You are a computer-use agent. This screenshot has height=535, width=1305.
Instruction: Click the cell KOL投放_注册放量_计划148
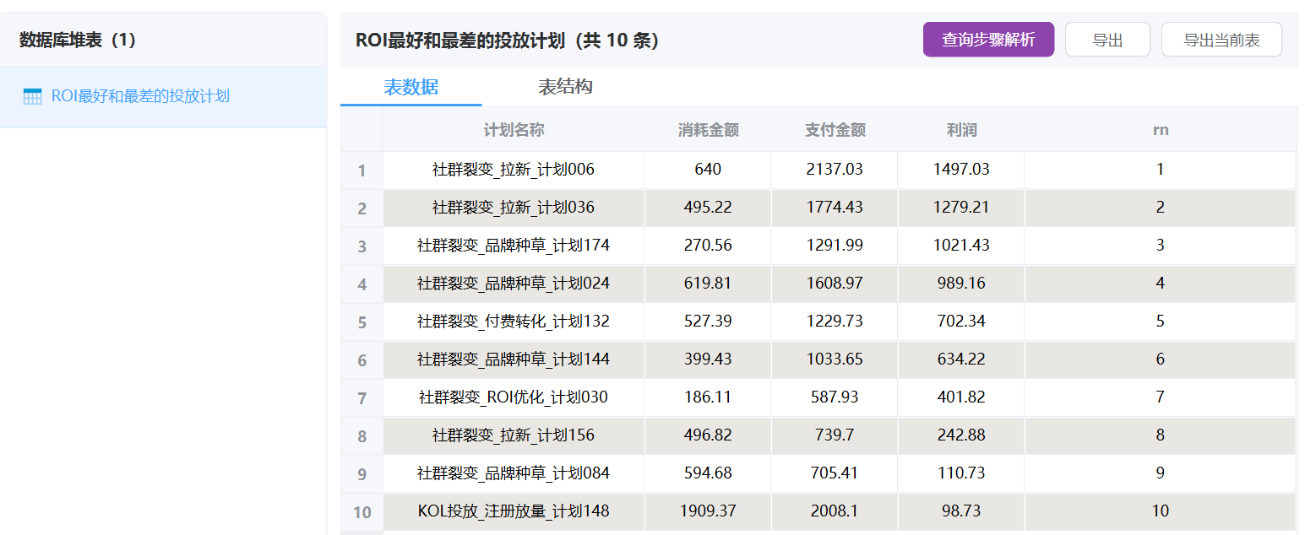[x=514, y=511]
